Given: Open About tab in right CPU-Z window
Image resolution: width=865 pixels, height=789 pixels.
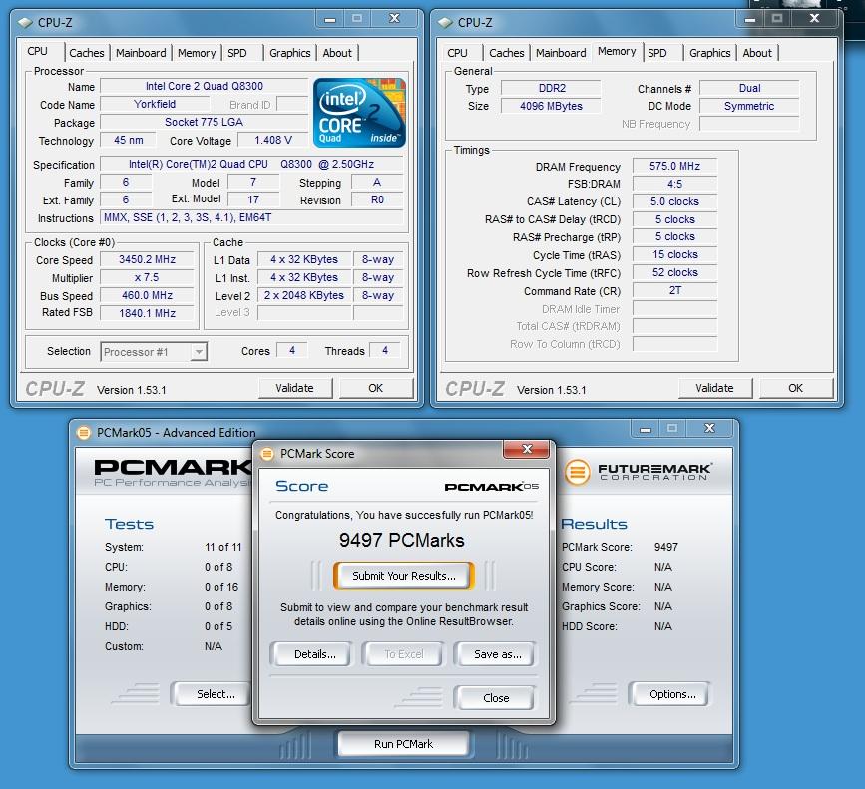Looking at the screenshot, I should coord(757,53).
